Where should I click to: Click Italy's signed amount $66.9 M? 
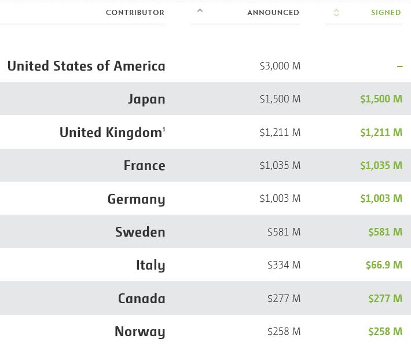384,265
